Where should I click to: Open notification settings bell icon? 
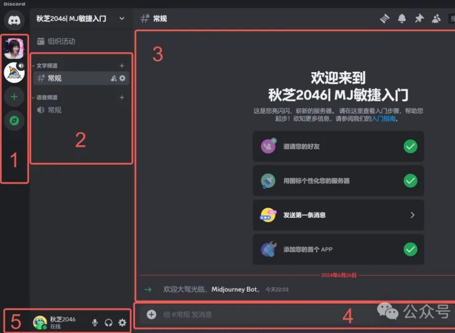pos(402,19)
